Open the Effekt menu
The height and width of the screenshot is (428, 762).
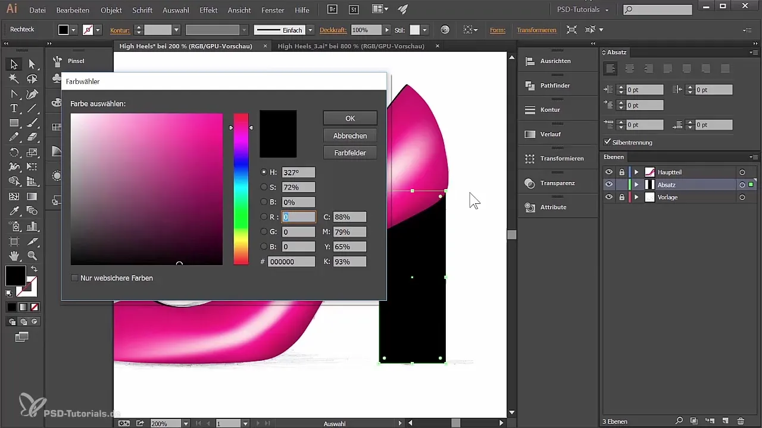(208, 10)
